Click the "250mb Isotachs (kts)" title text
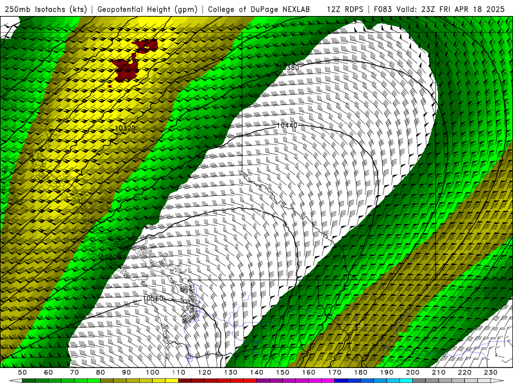 coord(46,9)
